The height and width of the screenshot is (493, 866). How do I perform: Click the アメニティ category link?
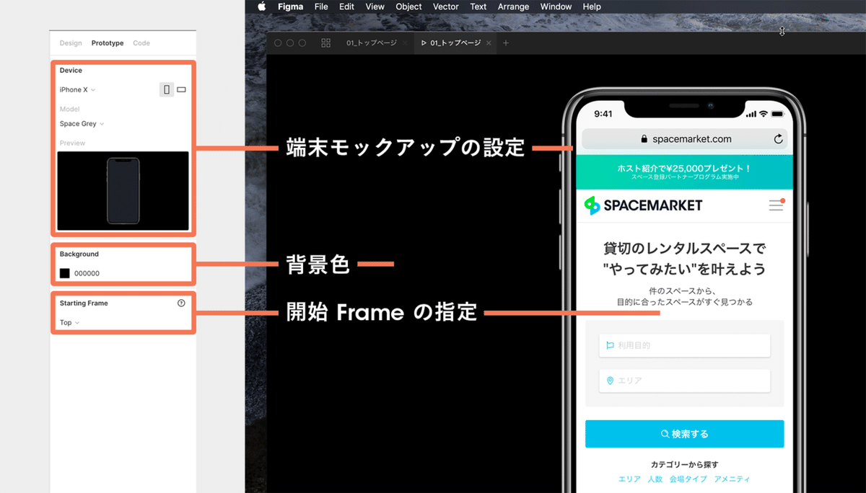coord(732,479)
